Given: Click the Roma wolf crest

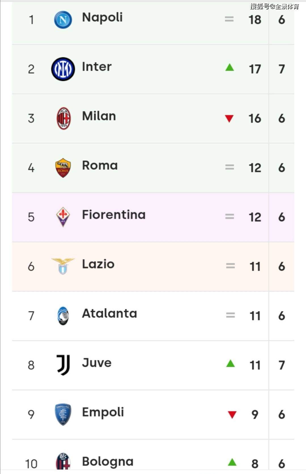Looking at the screenshot, I should [x=63, y=168].
